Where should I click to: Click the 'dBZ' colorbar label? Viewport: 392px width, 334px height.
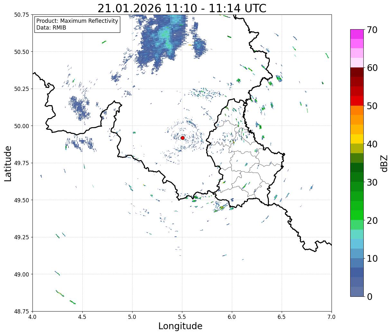[x=384, y=163]
